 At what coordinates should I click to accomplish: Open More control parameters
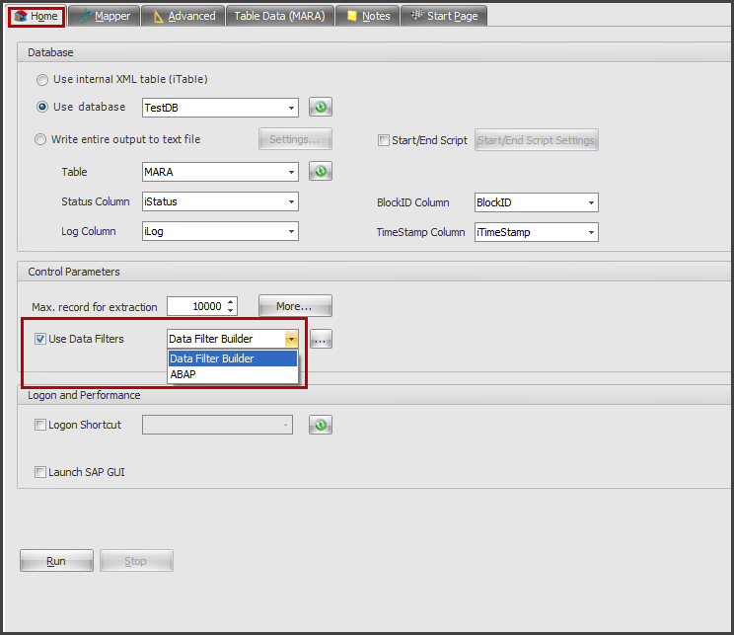(295, 306)
